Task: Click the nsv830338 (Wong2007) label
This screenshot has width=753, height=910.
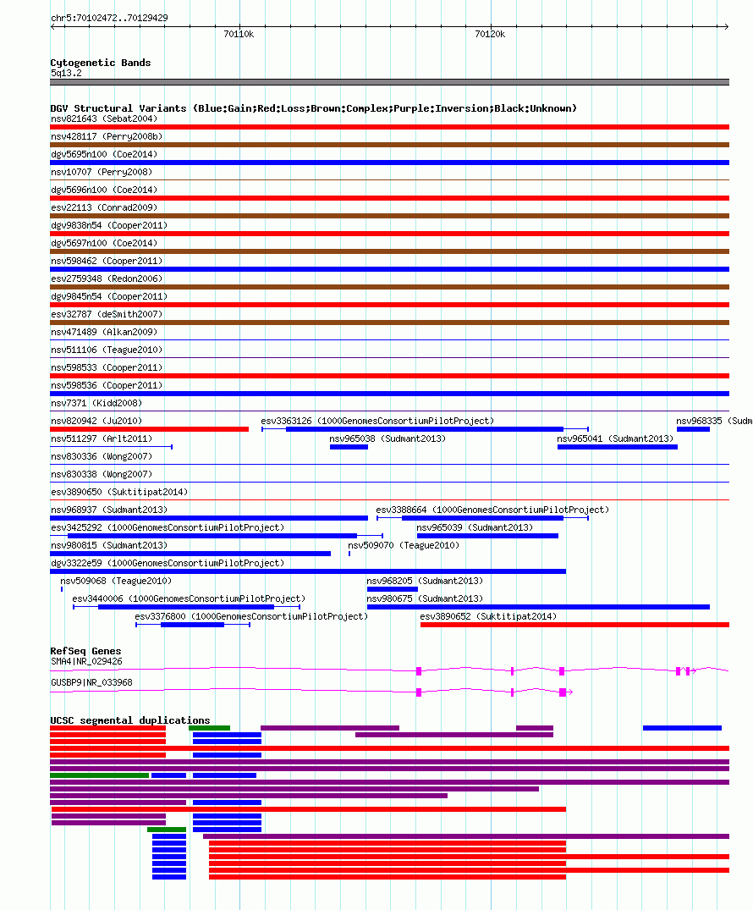Action: pyautogui.click(x=102, y=474)
